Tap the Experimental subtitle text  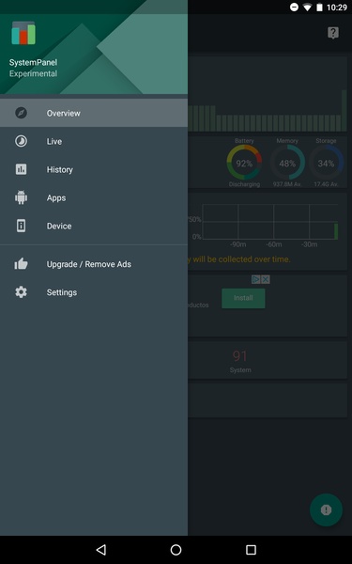pos(33,73)
